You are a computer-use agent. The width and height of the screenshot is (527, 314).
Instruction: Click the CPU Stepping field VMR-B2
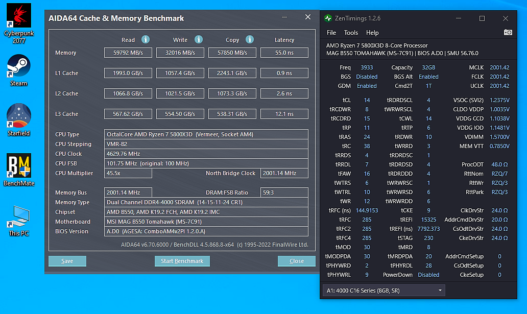coord(206,144)
